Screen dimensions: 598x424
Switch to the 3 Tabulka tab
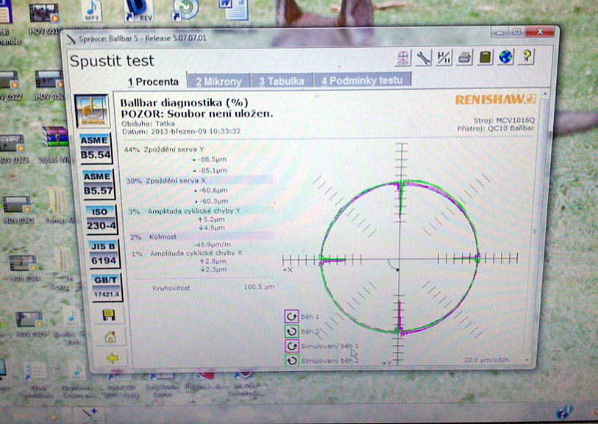pos(282,81)
